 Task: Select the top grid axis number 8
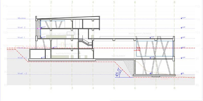(174, 2)
